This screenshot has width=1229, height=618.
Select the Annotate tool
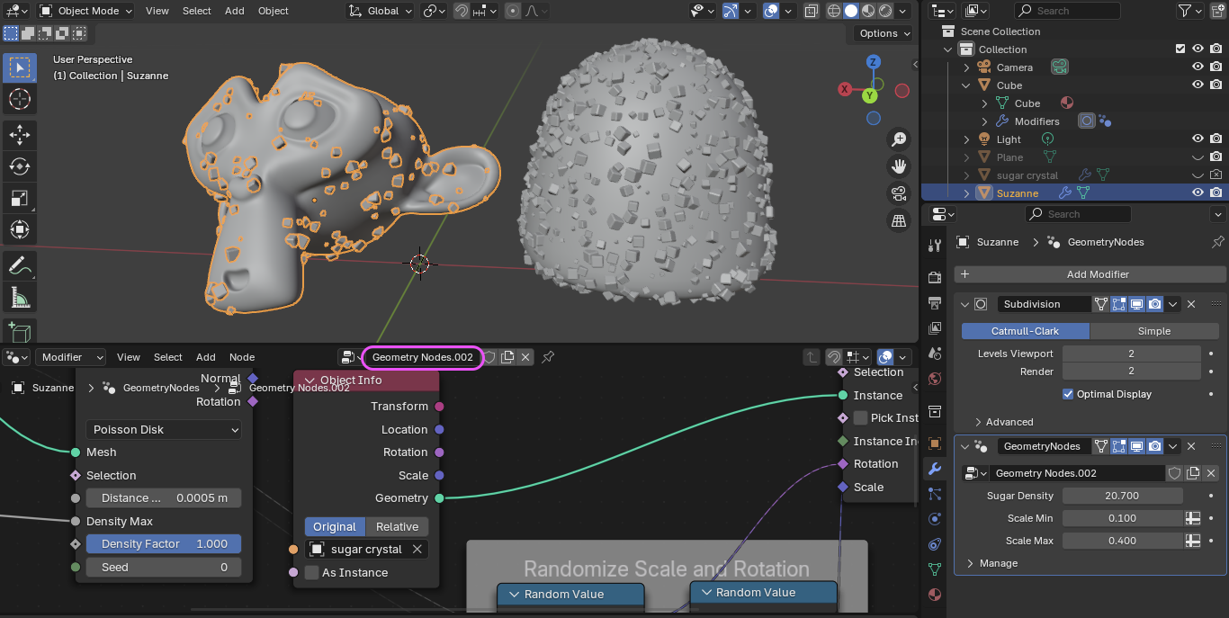19,265
